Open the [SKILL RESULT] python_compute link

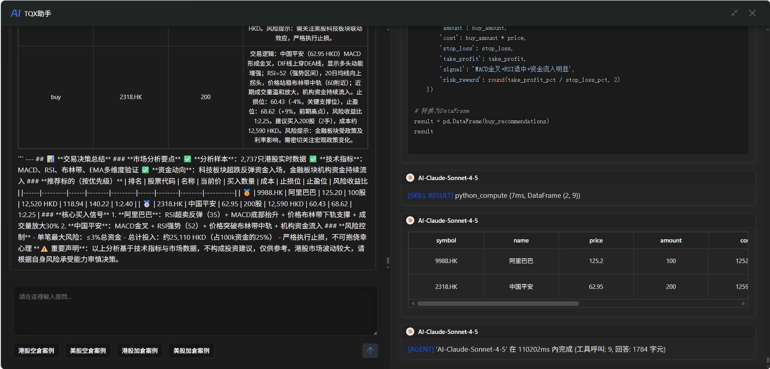[x=430, y=195]
